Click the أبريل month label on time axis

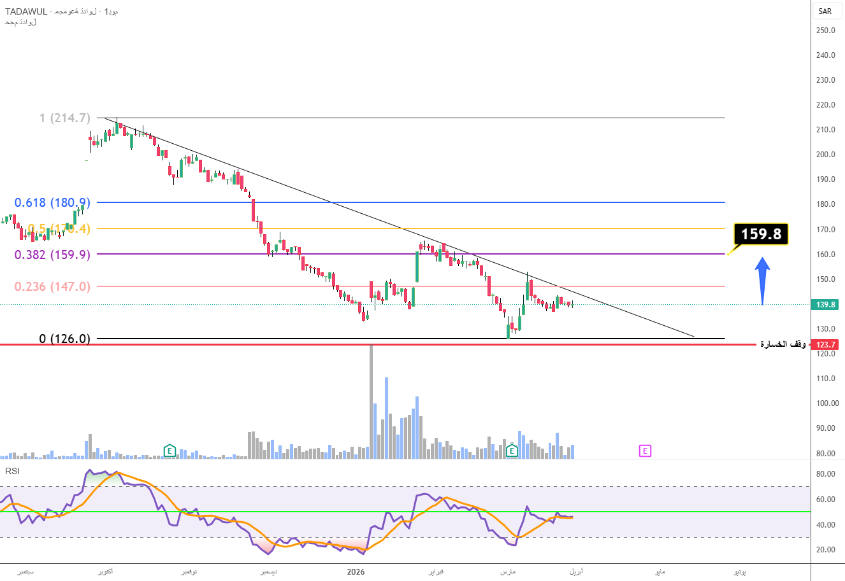pyautogui.click(x=575, y=572)
